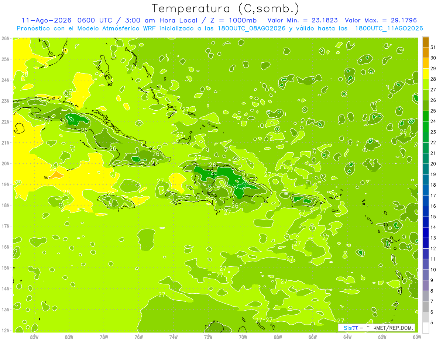Click the '62W' longitude axis label
Viewport: 443px width, 342px height.
[x=382, y=337]
